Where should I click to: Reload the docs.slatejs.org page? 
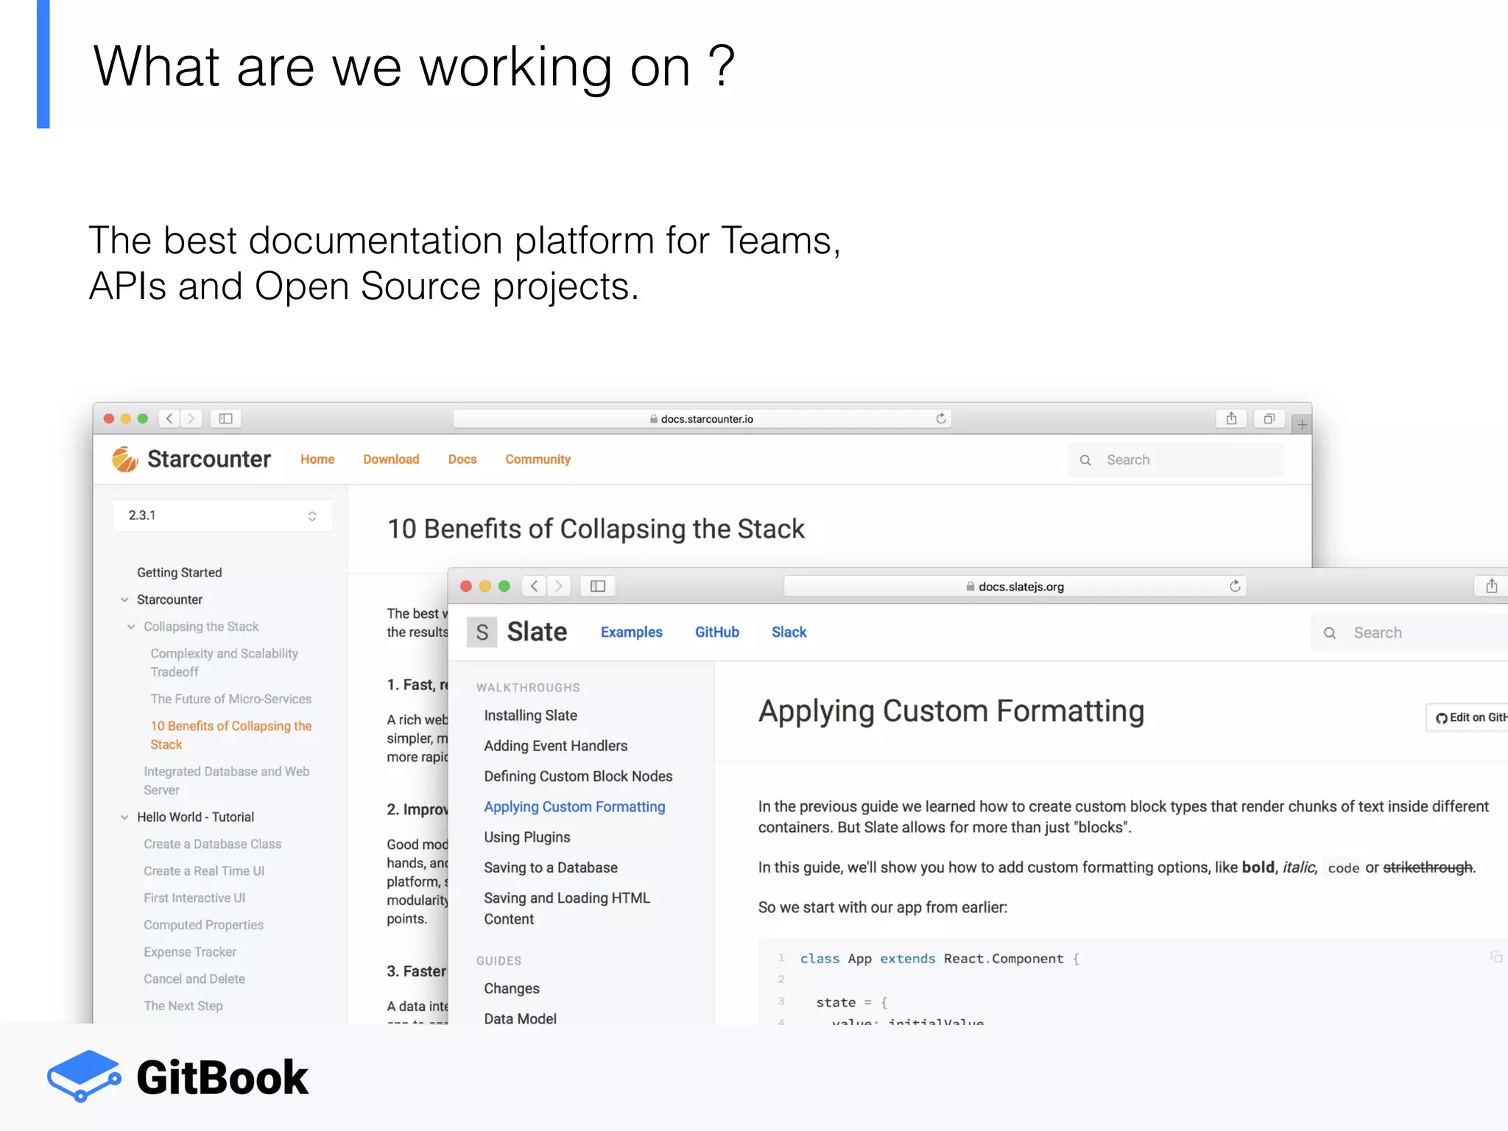point(1235,586)
